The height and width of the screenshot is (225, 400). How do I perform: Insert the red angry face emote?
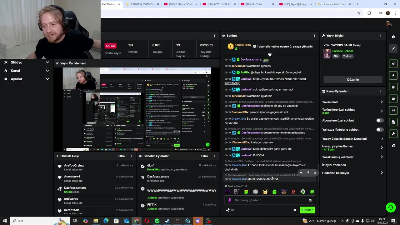pos(293,192)
